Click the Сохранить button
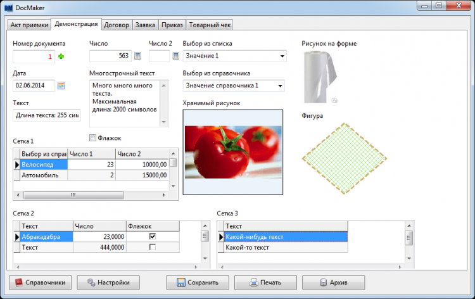This screenshot has width=475, height=299. coord(198,283)
